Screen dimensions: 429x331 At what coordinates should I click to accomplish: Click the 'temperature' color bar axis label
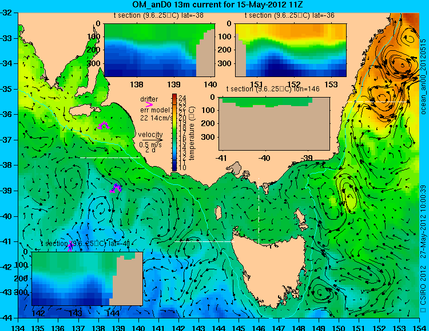click(192, 134)
